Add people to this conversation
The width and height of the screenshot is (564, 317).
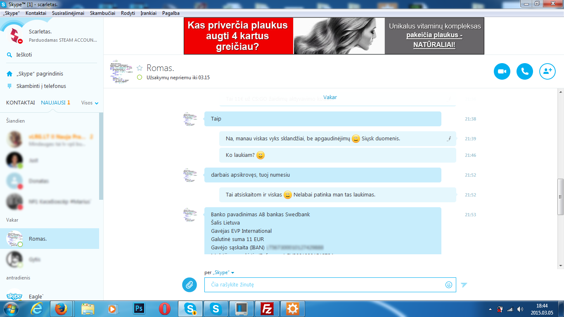tap(547, 71)
